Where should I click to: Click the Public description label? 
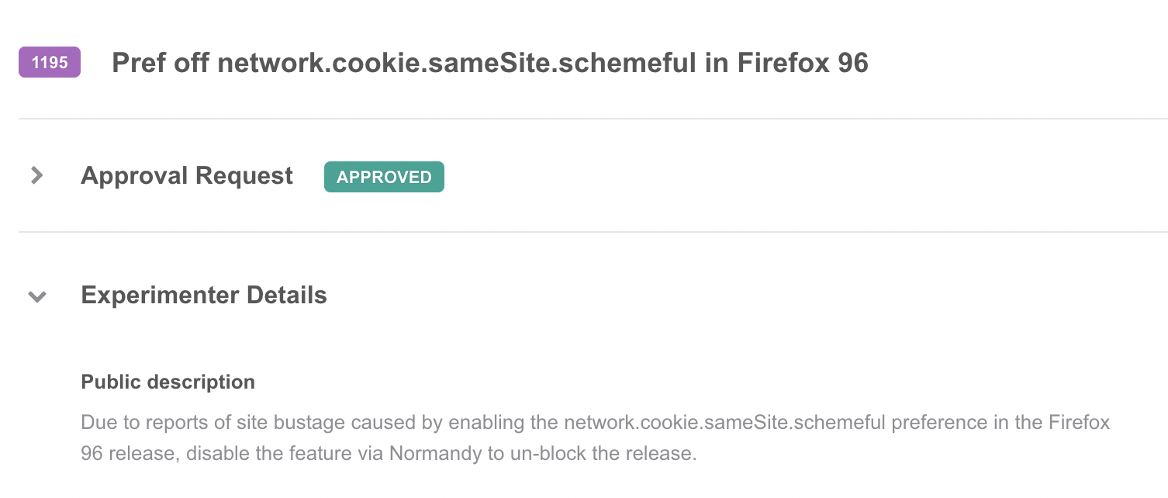168,382
